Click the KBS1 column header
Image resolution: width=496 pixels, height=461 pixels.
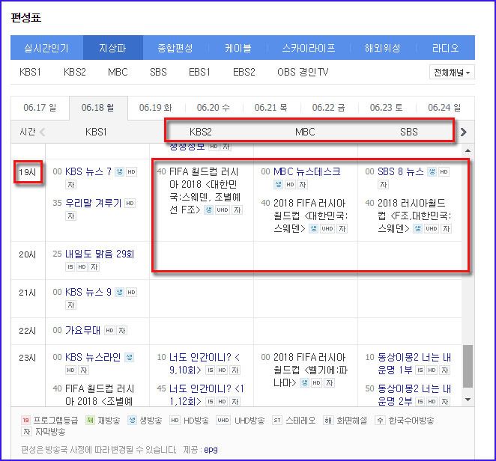(96, 132)
